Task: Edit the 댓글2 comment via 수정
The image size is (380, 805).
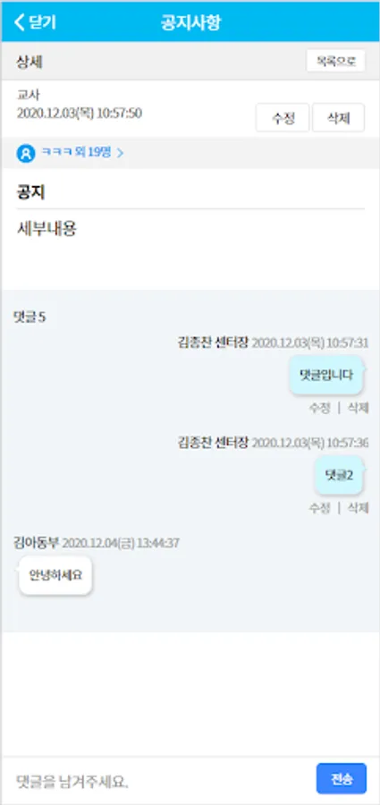Action: click(x=319, y=508)
